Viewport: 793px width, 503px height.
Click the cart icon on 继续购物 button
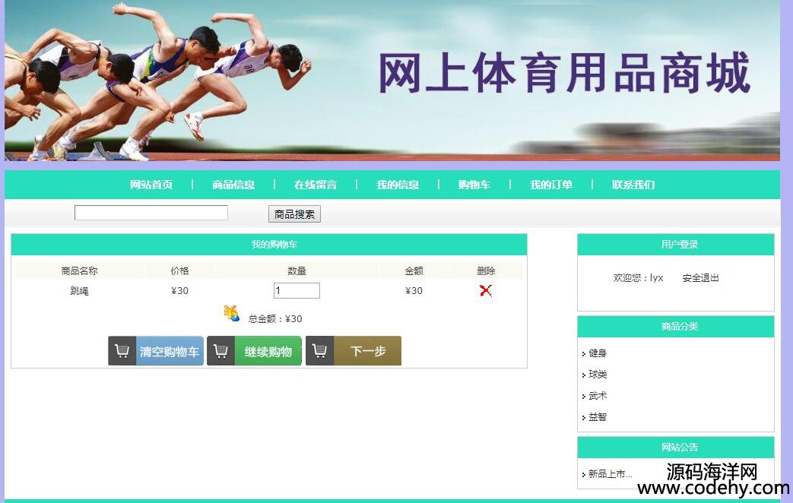click(221, 351)
